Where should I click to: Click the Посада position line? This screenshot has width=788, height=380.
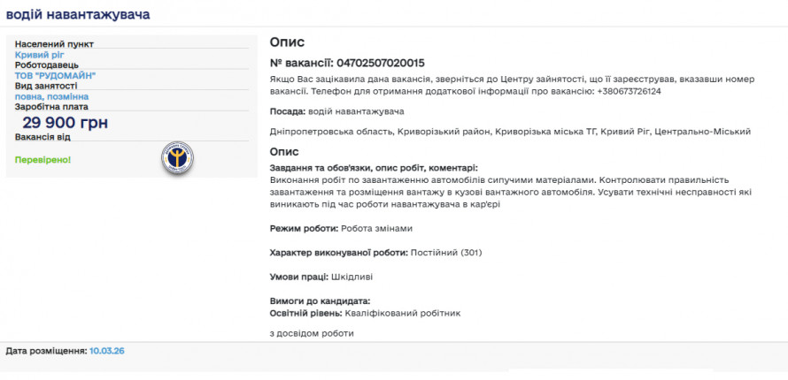point(336,111)
